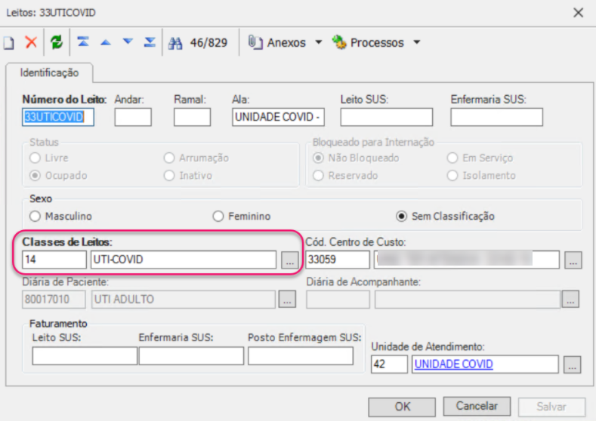Click the Cancelar button
The image size is (596, 421).
pyautogui.click(x=477, y=406)
